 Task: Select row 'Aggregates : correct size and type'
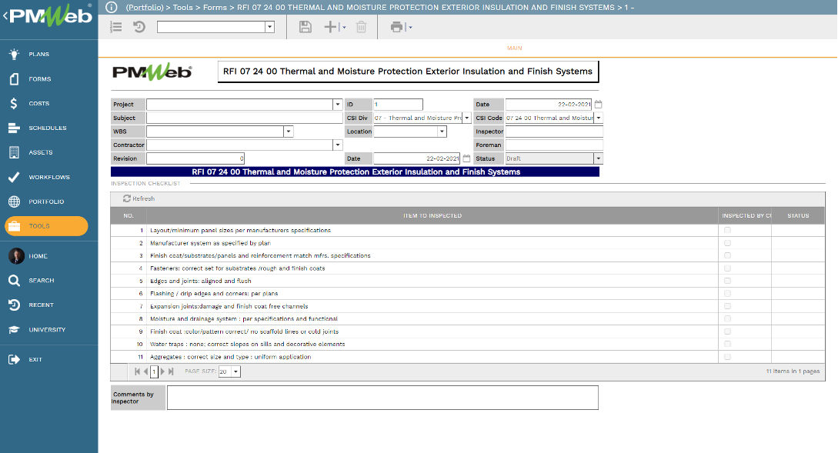468,357
